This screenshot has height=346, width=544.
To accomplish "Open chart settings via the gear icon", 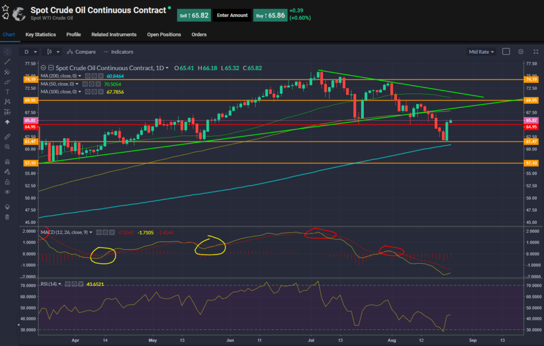I will click(x=521, y=52).
